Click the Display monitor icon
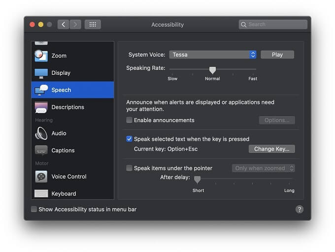This screenshot has height=252, width=335. pyautogui.click(x=41, y=73)
